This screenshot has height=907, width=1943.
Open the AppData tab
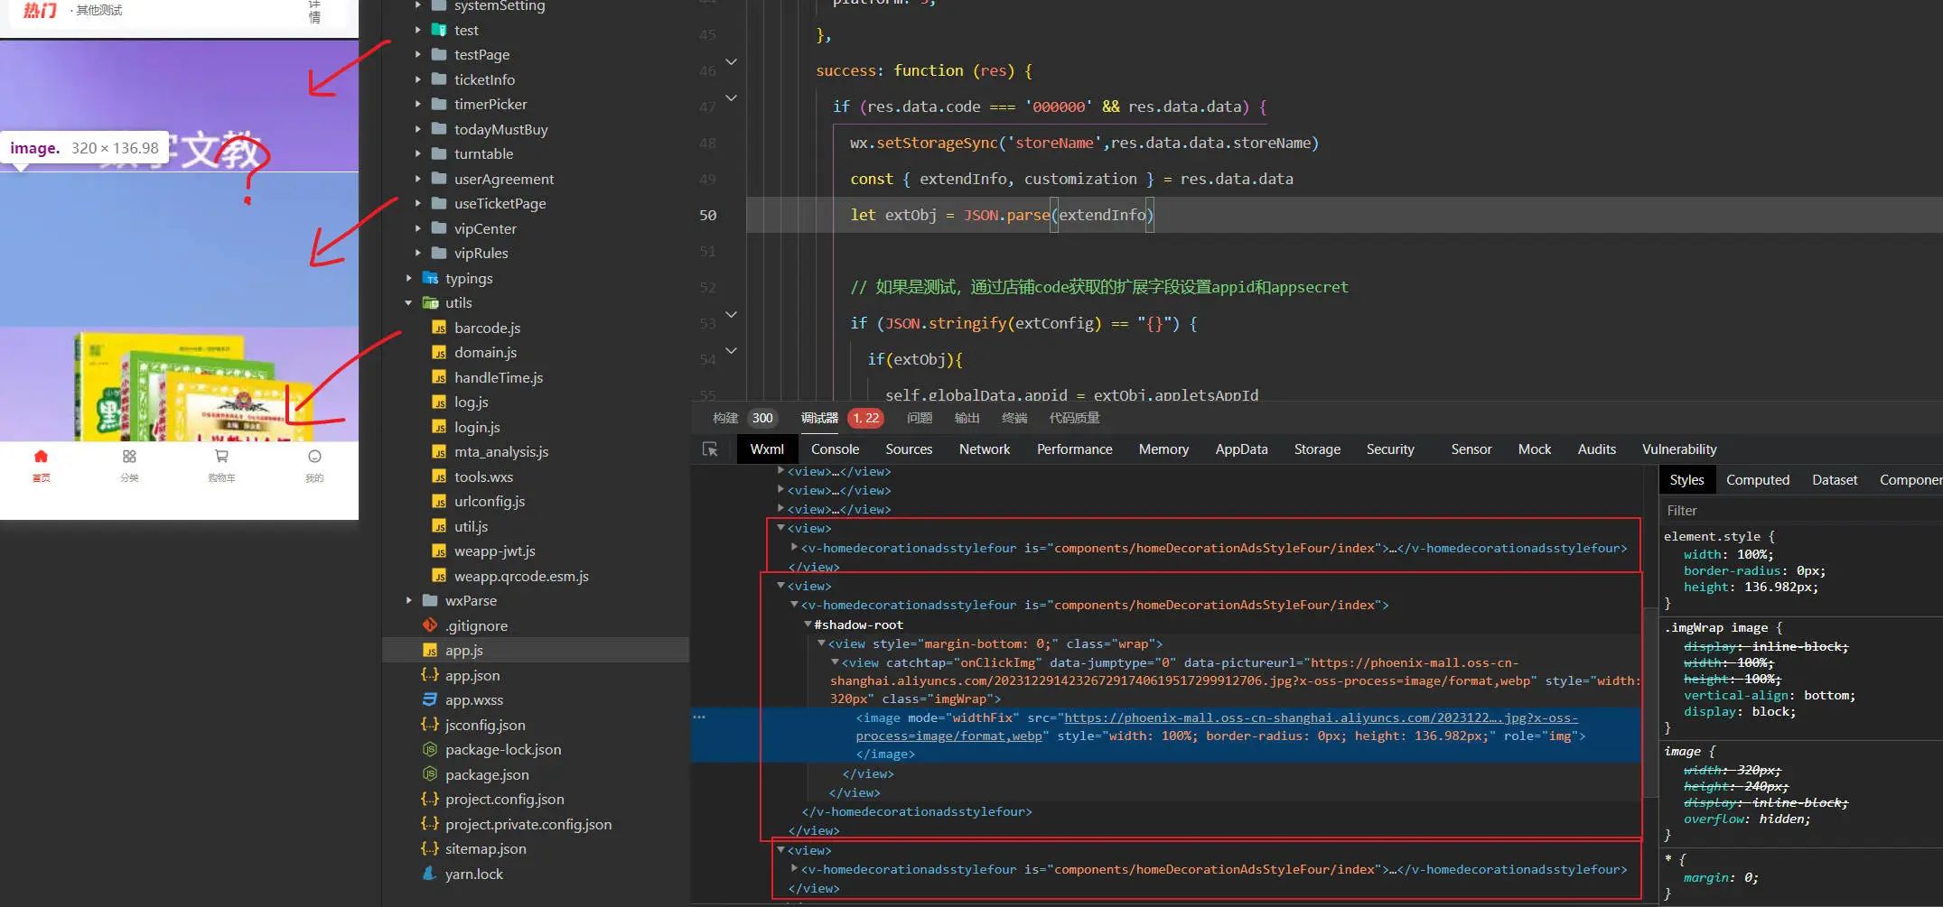[x=1241, y=449]
